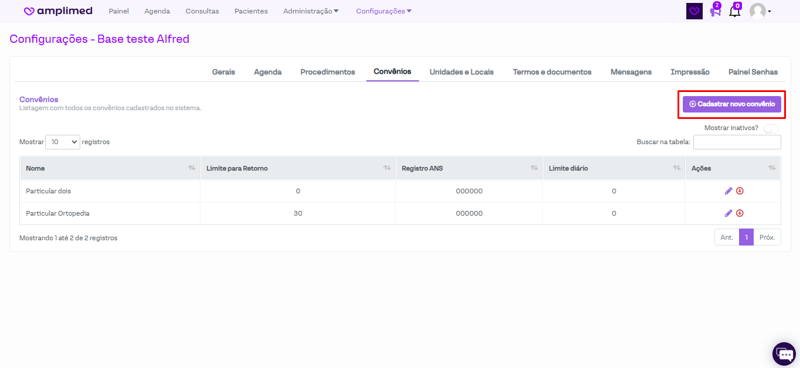Edit Particular dois with pencil icon
The image size is (800, 368).
728,191
